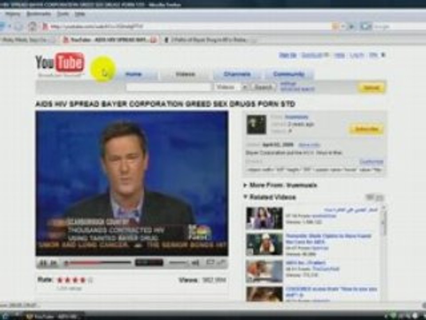
Task: Click the yellow Upload button
Action: [x=371, y=88]
